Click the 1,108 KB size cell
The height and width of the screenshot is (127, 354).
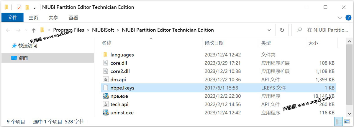325,71
